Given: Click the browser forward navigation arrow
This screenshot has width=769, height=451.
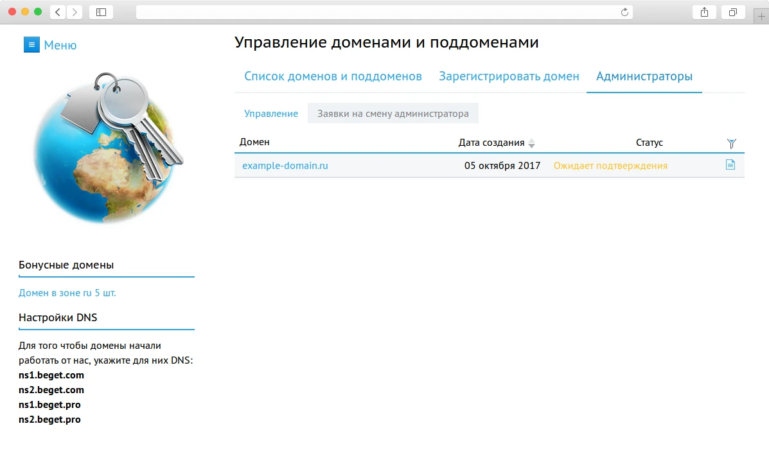Looking at the screenshot, I should click(x=75, y=12).
